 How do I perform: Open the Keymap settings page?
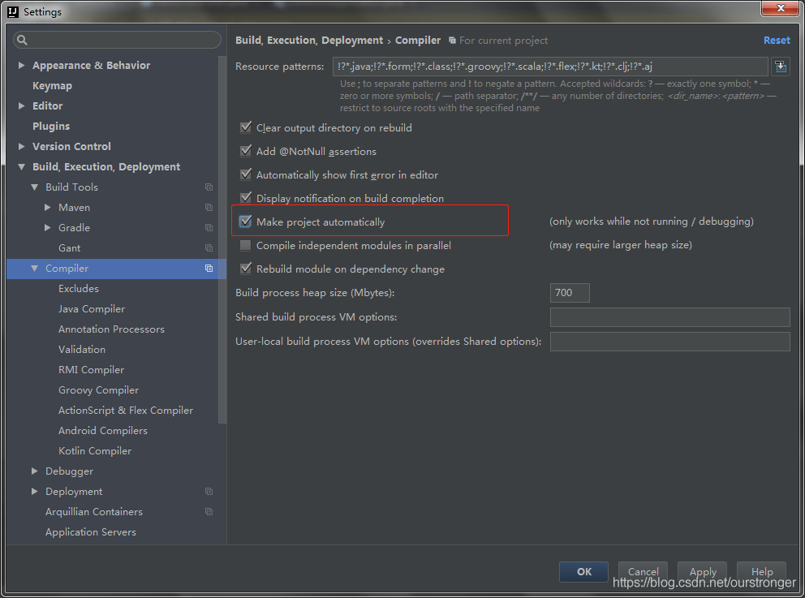(53, 86)
